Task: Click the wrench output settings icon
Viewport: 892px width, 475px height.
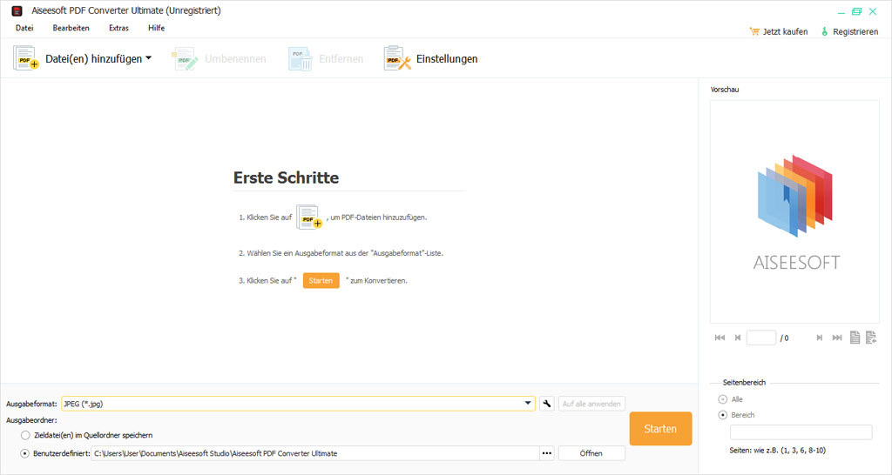Action: click(547, 404)
